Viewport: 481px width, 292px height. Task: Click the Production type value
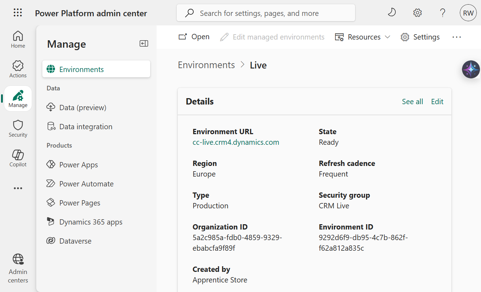pos(211,205)
